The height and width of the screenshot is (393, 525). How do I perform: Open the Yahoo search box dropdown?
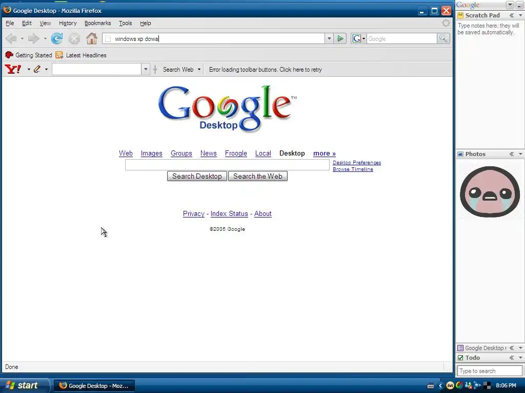coord(146,70)
